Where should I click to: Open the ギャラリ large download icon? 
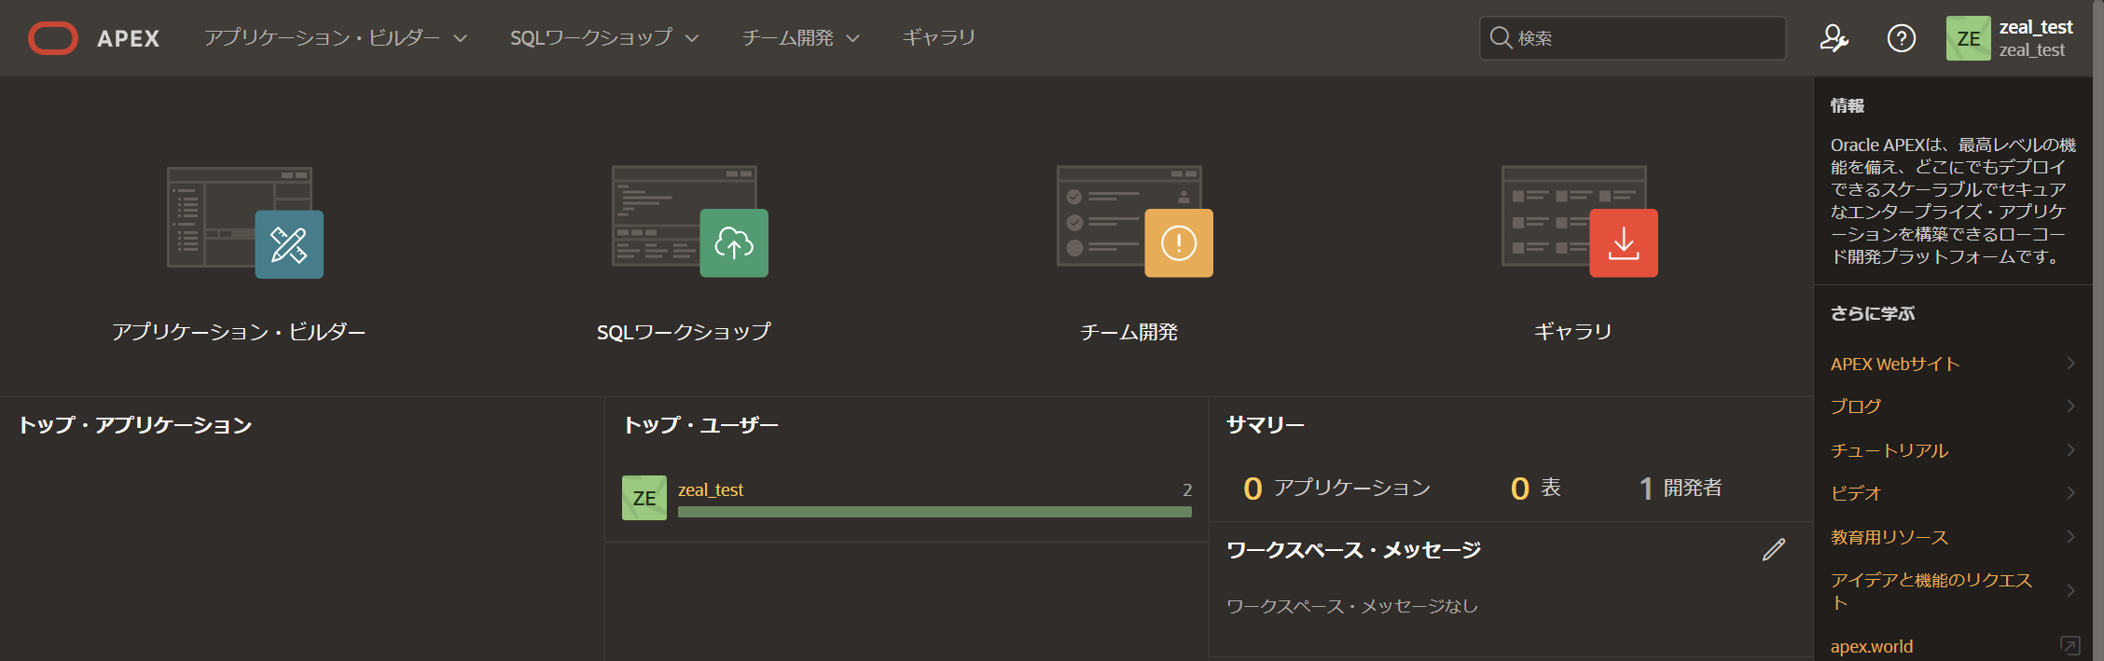[1624, 243]
